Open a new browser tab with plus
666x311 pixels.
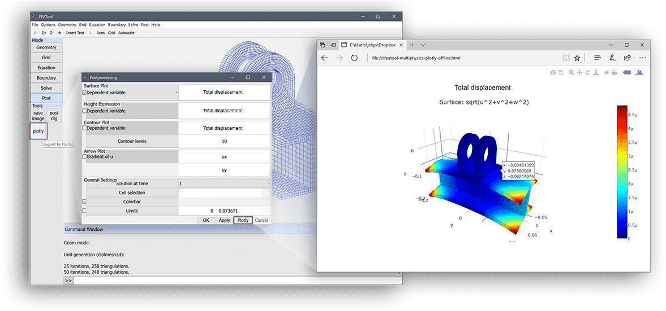(412, 45)
